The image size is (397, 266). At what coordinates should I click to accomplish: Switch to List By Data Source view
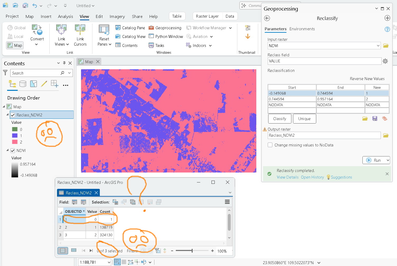23,84
